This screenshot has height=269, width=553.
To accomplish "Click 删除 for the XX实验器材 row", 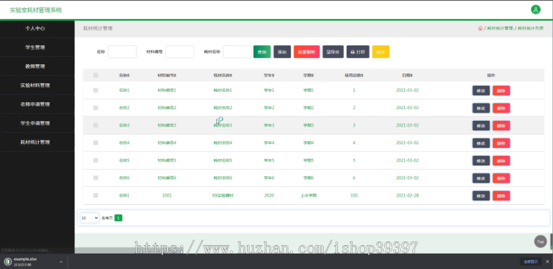I will pos(501,195).
